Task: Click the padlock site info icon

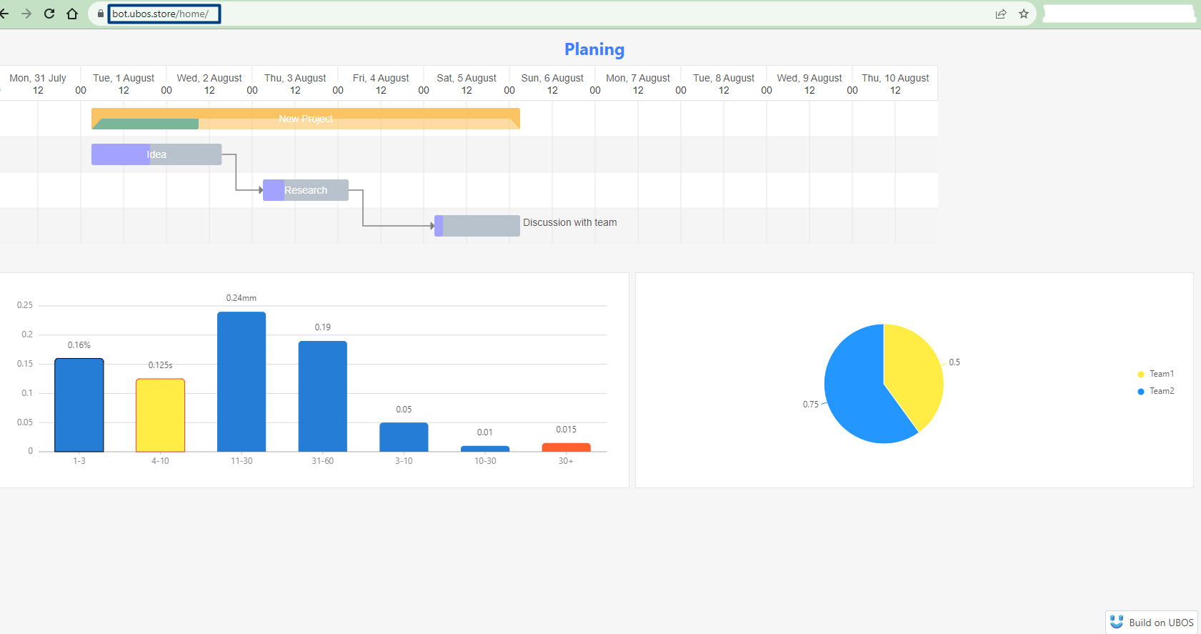Action: pyautogui.click(x=100, y=14)
